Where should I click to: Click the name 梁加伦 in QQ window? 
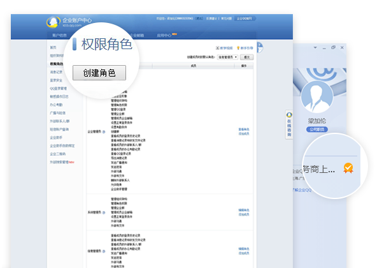click(x=317, y=121)
